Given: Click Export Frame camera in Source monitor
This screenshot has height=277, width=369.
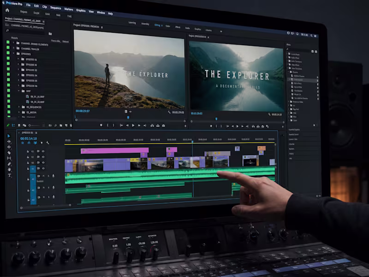Looking at the screenshot, I should click(x=164, y=126).
